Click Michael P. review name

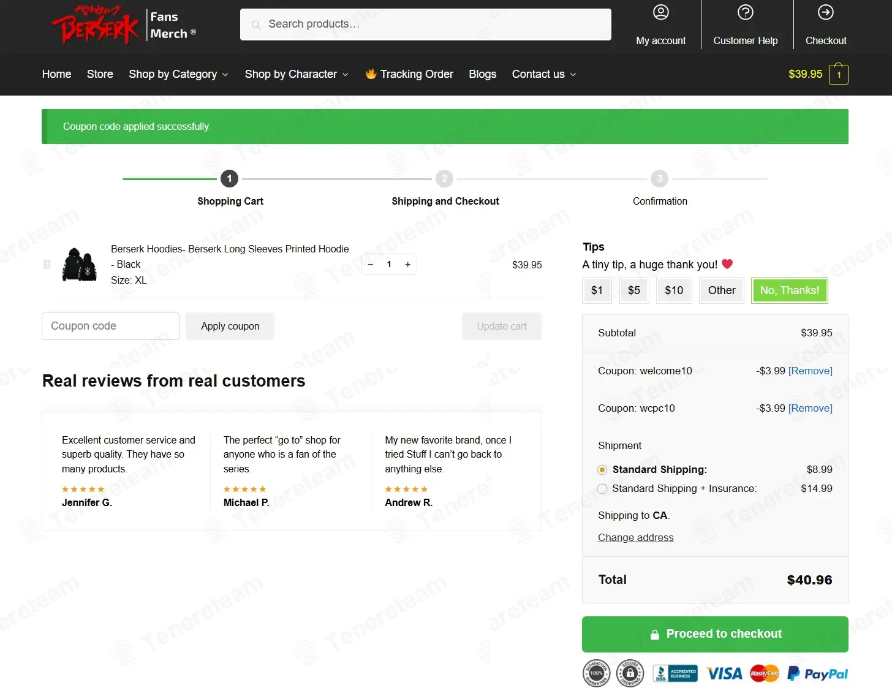pyautogui.click(x=246, y=502)
